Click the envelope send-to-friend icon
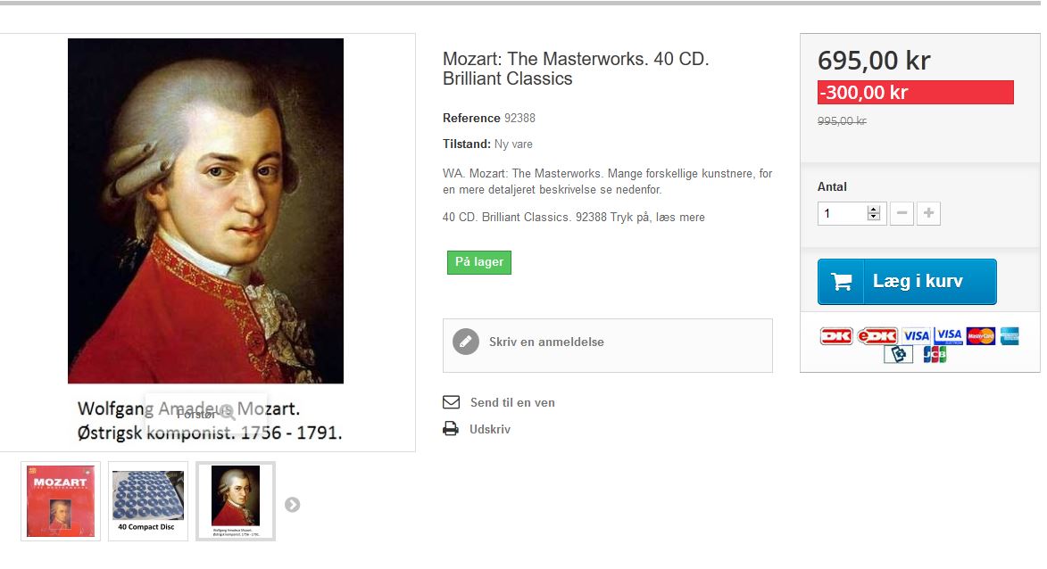1047x569 pixels. coord(452,402)
